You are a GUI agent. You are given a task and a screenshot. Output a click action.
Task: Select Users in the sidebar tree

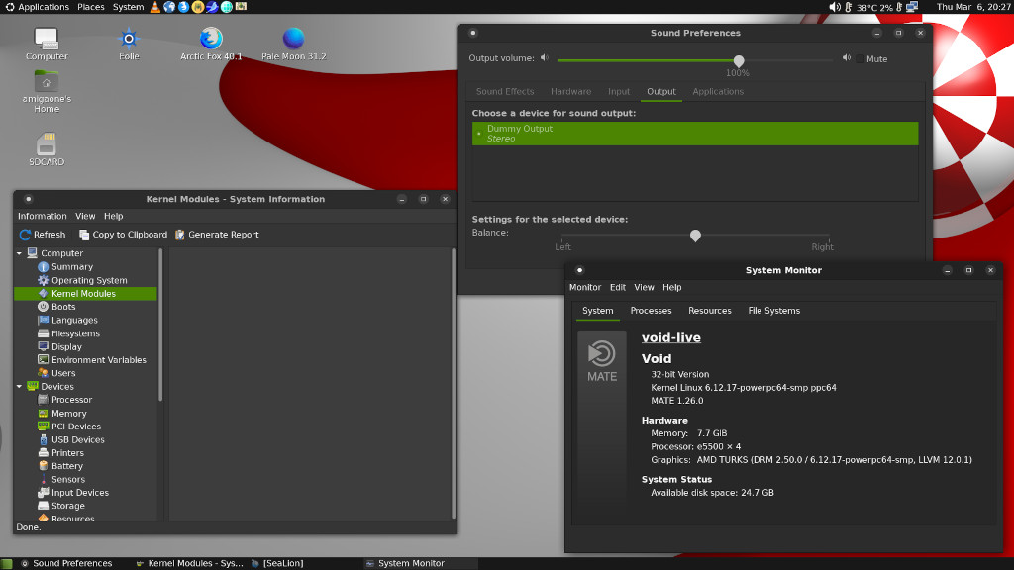coord(63,373)
